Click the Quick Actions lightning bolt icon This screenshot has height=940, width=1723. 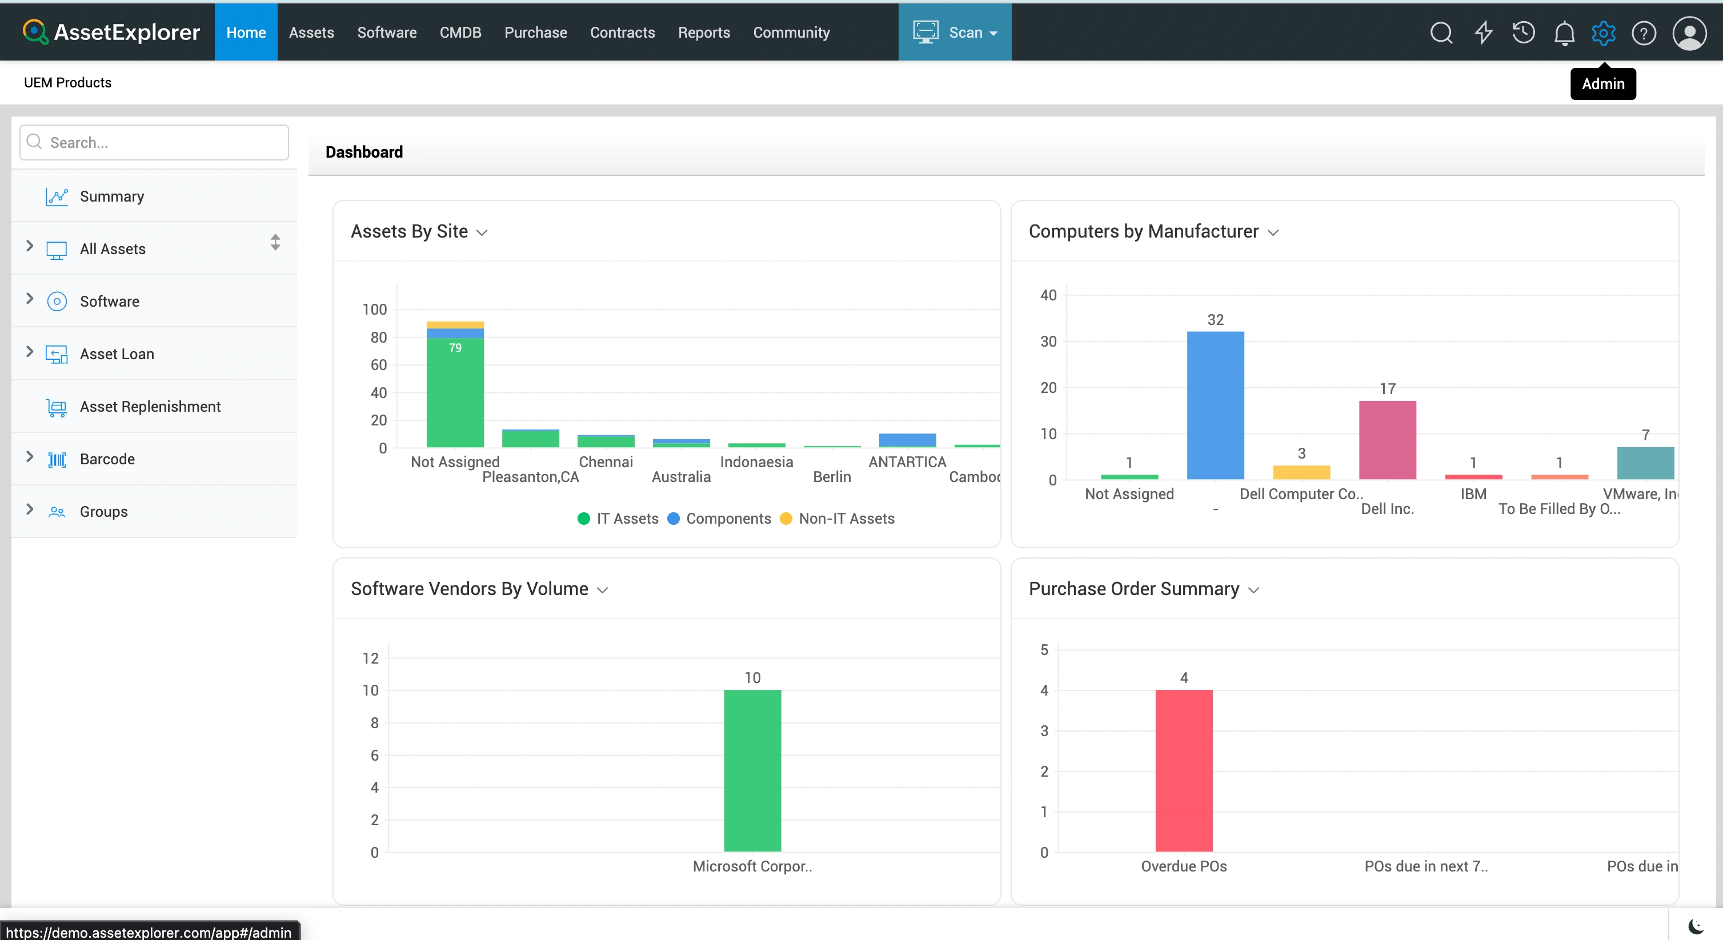pyautogui.click(x=1484, y=32)
